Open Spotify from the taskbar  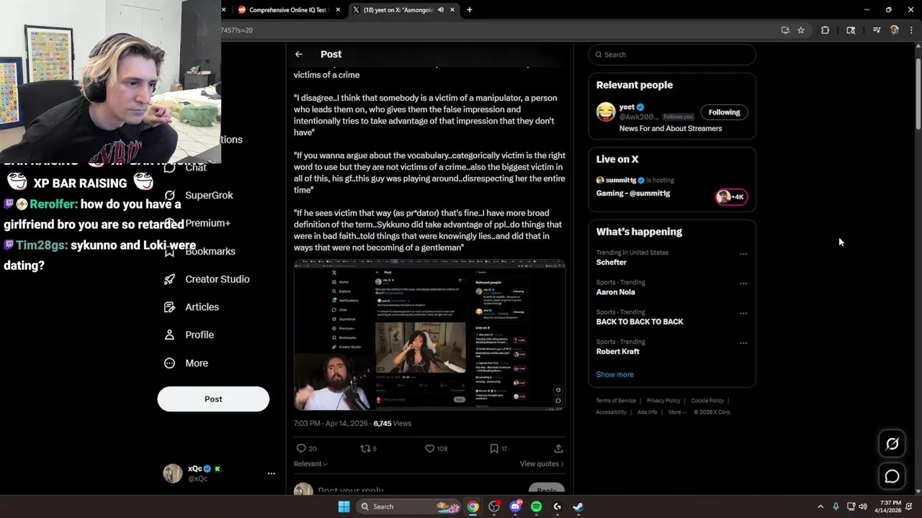click(536, 506)
